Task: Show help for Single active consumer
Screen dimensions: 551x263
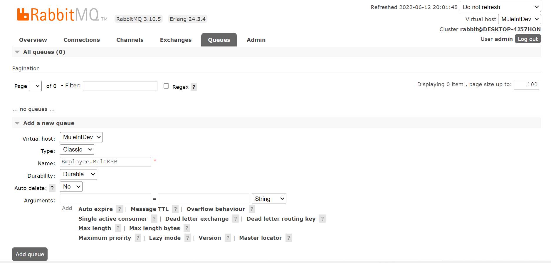Action: pos(154,219)
